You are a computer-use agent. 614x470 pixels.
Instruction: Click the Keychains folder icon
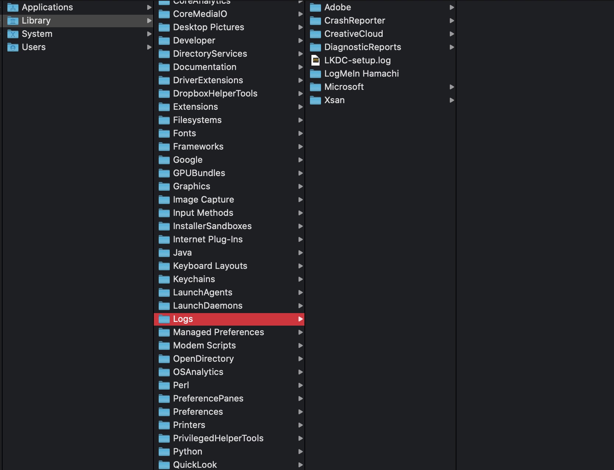point(165,279)
